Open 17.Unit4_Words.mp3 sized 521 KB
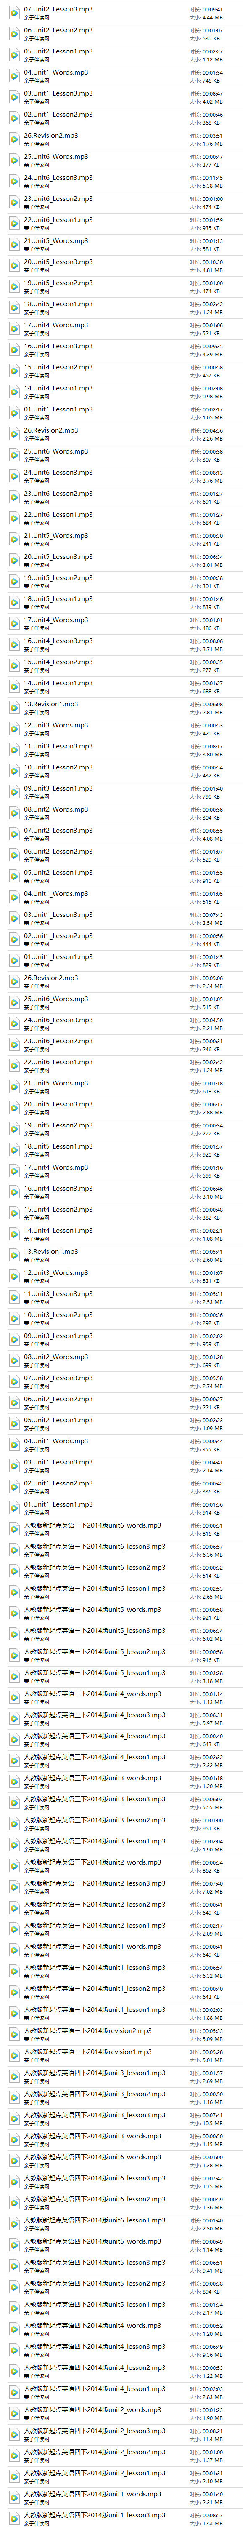The width and height of the screenshot is (243, 2527). [x=121, y=329]
